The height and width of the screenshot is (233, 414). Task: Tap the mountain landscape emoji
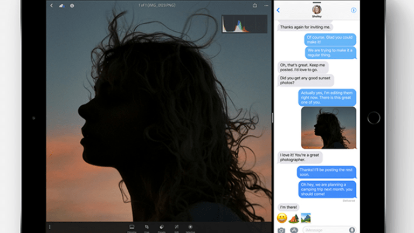pos(306,218)
